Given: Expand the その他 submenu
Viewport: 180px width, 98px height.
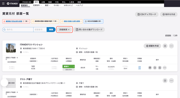Looking at the screenshot, I should point(57,5).
